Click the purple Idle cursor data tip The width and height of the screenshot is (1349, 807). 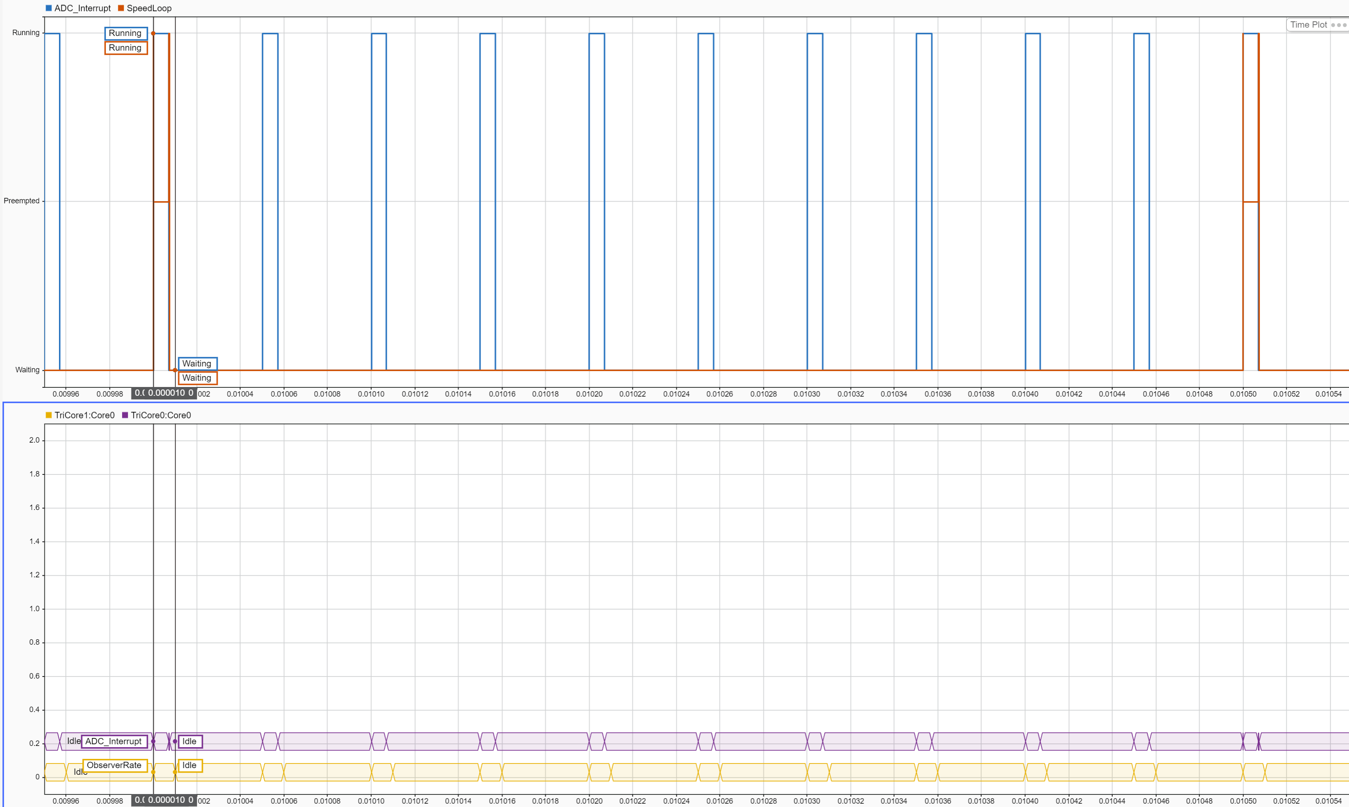(x=190, y=741)
